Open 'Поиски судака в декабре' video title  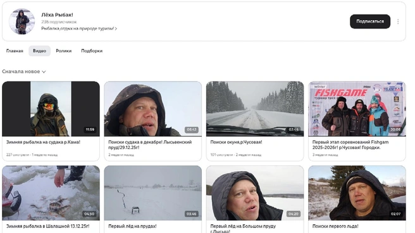tap(150, 145)
